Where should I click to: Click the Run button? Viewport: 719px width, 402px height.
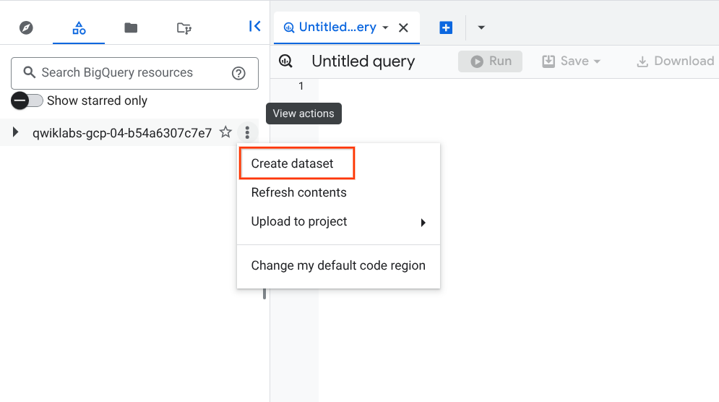(490, 61)
